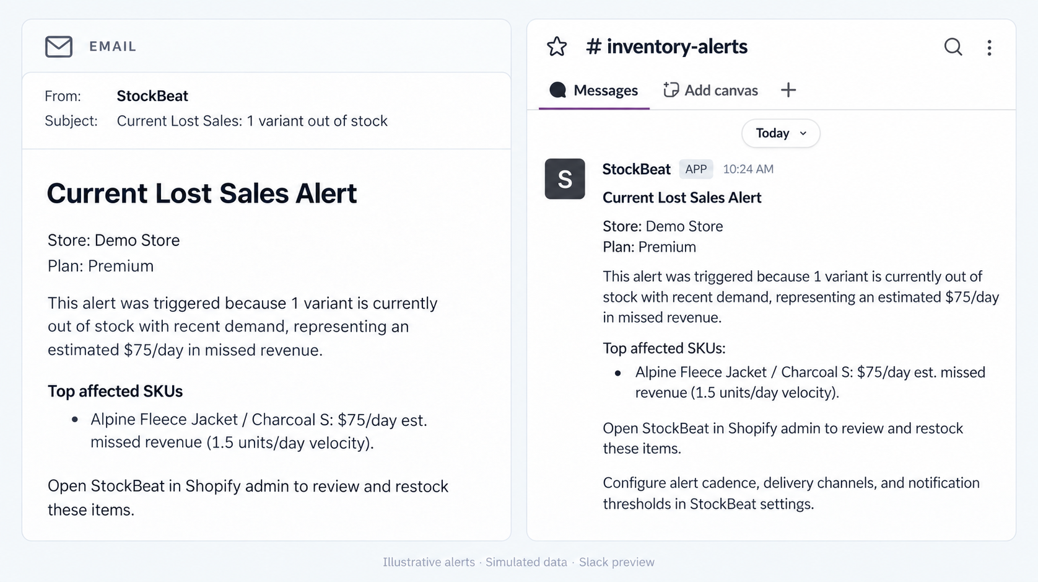Click the inventory-alerts channel name
The image size is (1038, 582).
click(667, 46)
